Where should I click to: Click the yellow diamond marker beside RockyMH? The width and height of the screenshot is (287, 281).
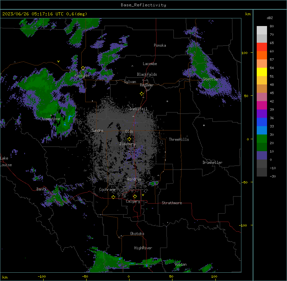[x=83, y=68]
